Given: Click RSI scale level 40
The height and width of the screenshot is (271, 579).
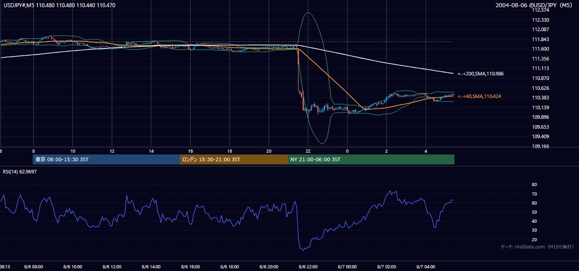Looking at the screenshot, I should pyautogui.click(x=534, y=221).
